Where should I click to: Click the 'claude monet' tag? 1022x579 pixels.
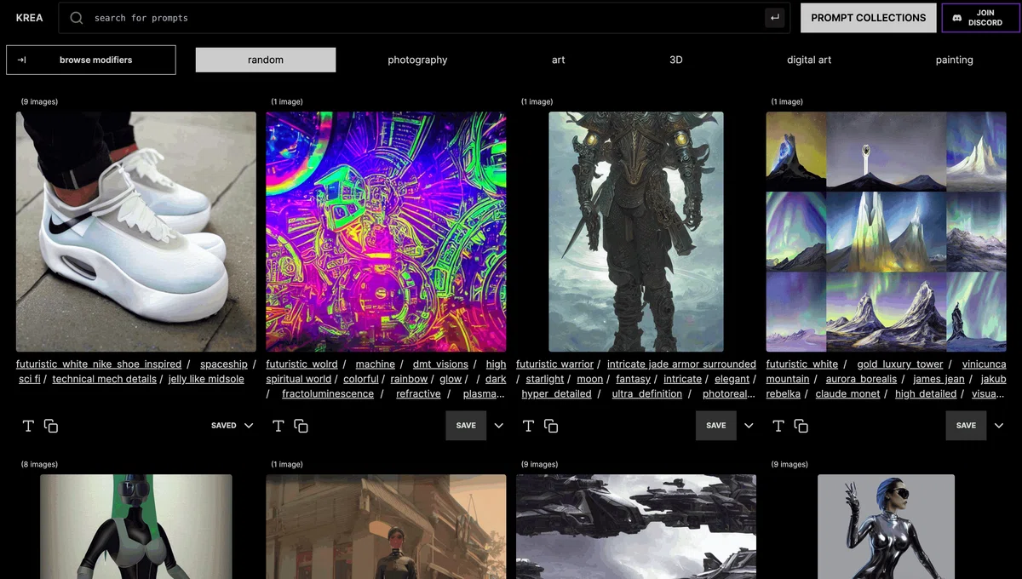coord(847,394)
